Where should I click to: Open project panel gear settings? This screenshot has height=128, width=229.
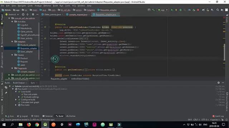(33, 14)
